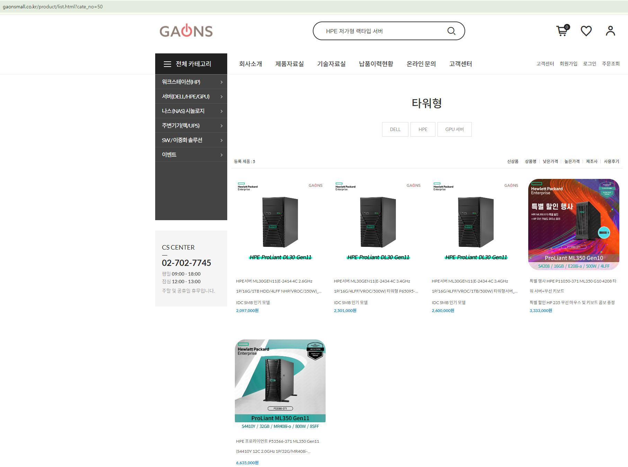This screenshot has height=467, width=628.
Task: Open the 온라인 문의 menu
Action: point(421,64)
